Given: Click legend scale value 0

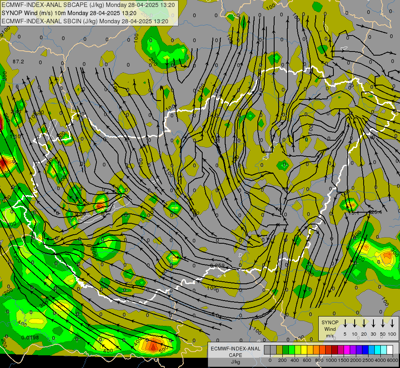Looking at the screenshot, I should click(x=270, y=360).
